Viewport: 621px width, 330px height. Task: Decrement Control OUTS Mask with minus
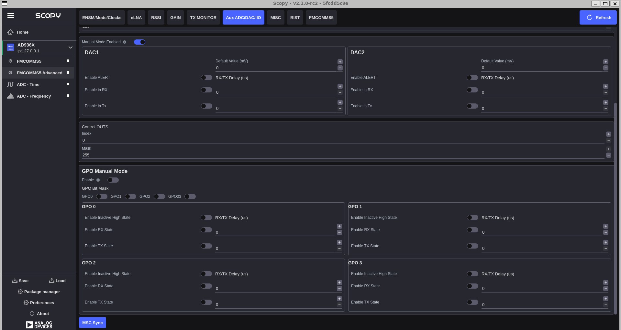click(x=609, y=155)
